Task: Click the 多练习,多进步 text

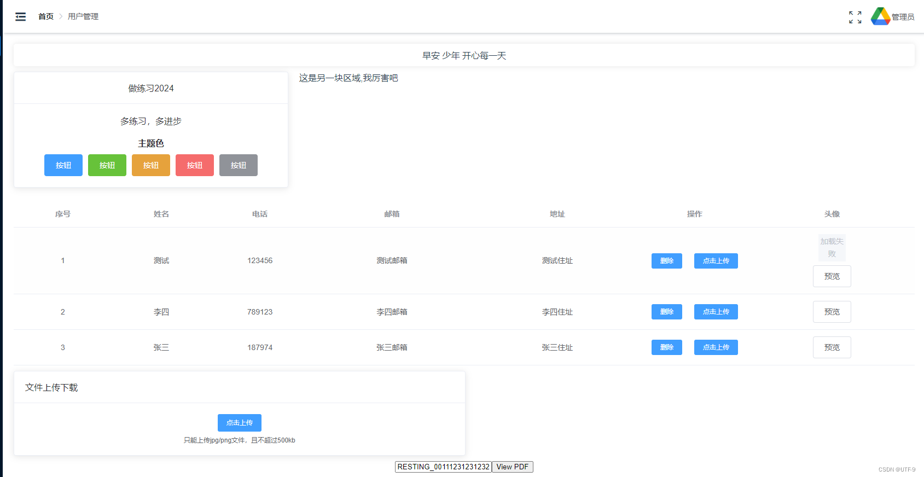Action: [151, 121]
